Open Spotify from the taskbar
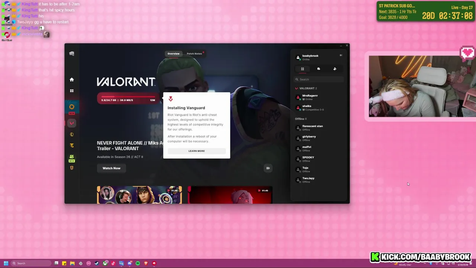This screenshot has height=268, width=476. (x=138, y=264)
